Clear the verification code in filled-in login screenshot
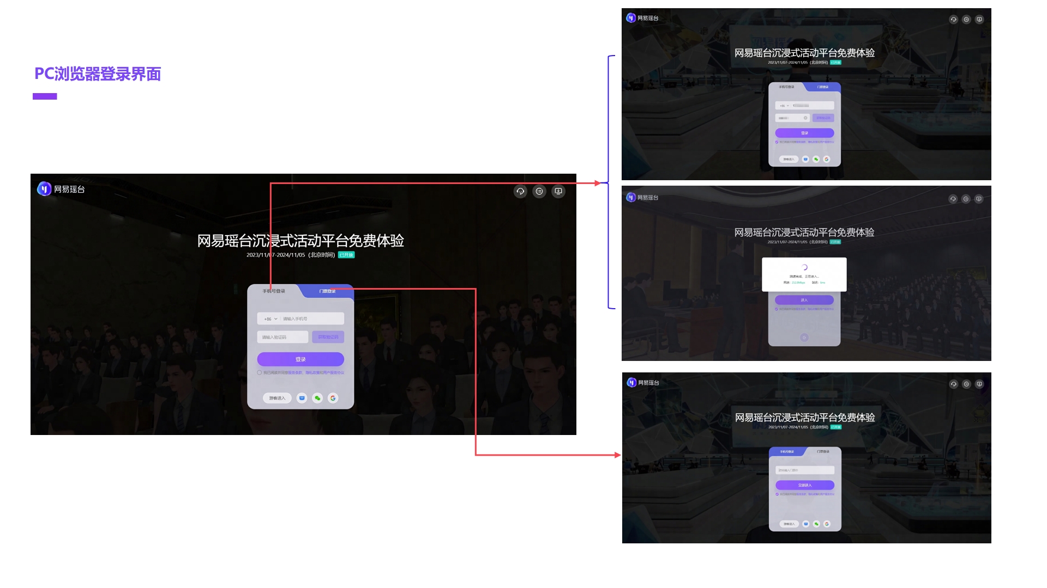 pyautogui.click(x=805, y=118)
